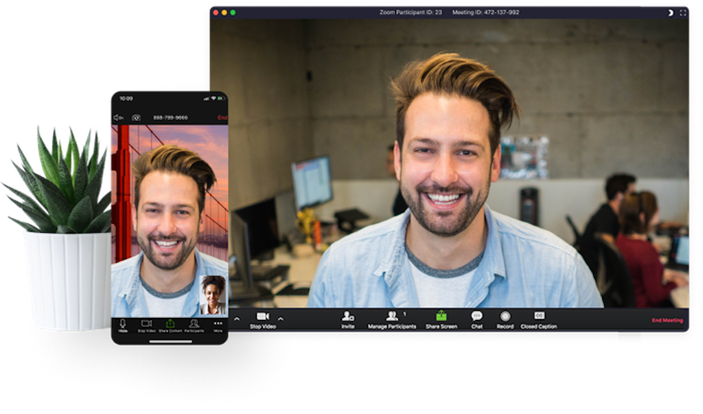Image resolution: width=703 pixels, height=414 pixels.
Task: Tap the woman's self-view thumbnail on phone
Action: click(x=213, y=295)
